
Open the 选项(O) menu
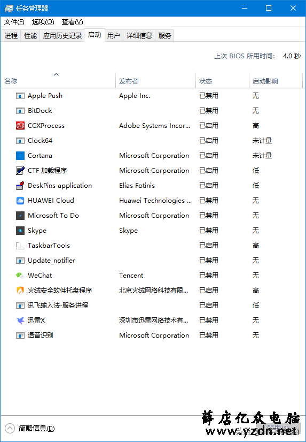pos(43,22)
